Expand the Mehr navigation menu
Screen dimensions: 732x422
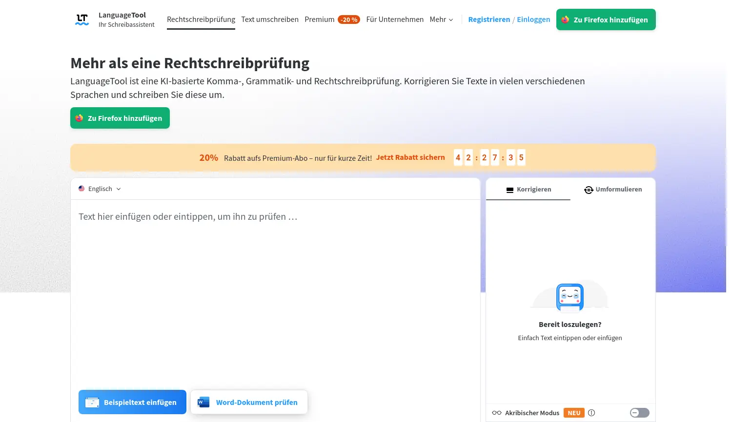(441, 19)
